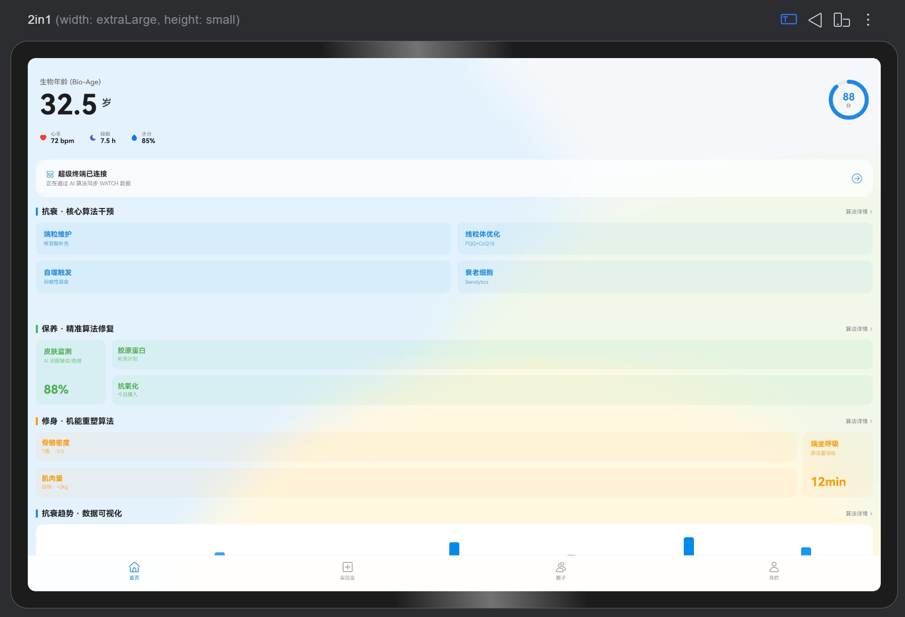Click the tallest blue bar in trend chart

pyautogui.click(x=688, y=546)
